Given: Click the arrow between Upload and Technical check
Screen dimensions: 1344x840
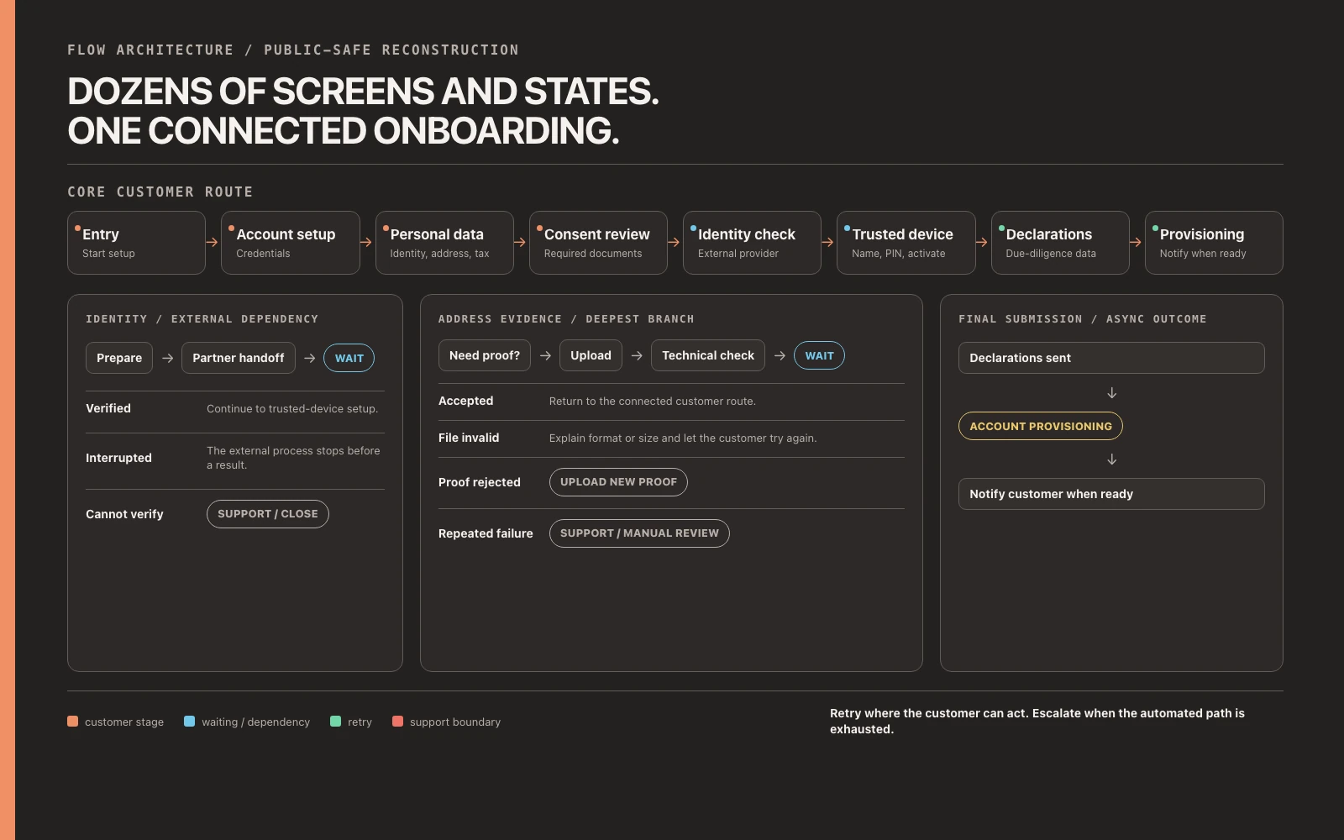Looking at the screenshot, I should coord(637,355).
